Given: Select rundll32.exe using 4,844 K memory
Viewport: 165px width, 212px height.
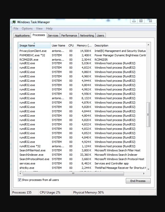Looking at the screenshot, I should pos(82,111).
